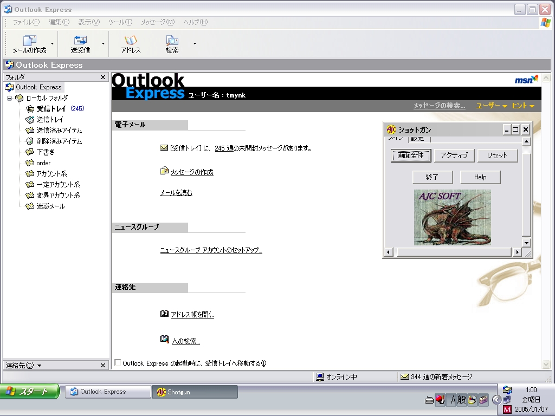Viewport: 555px width, 416px height.
Task: Click the AJC icon in ショットガン title bar
Action: point(391,130)
